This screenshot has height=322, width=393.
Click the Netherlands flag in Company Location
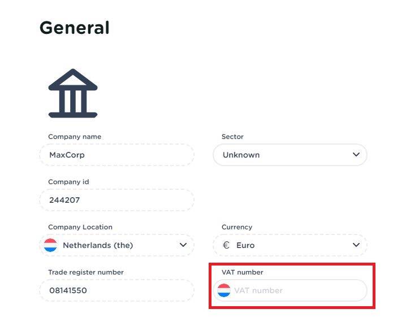coord(50,245)
